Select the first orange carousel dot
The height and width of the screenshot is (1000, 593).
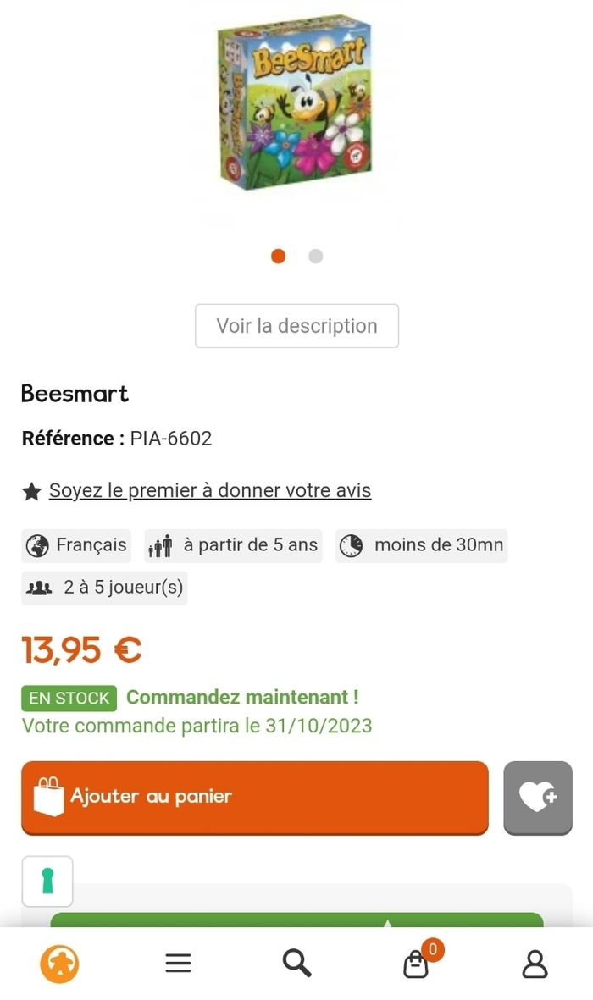[278, 256]
